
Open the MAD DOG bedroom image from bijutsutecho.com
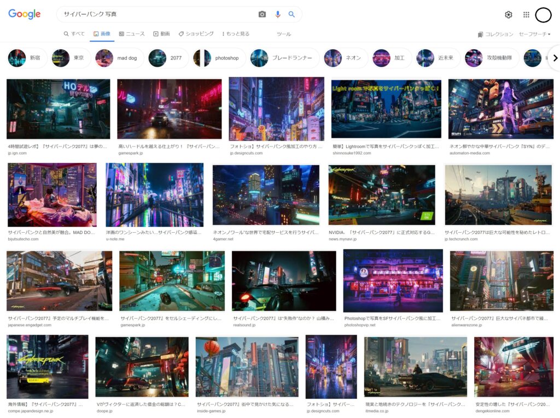tap(52, 195)
